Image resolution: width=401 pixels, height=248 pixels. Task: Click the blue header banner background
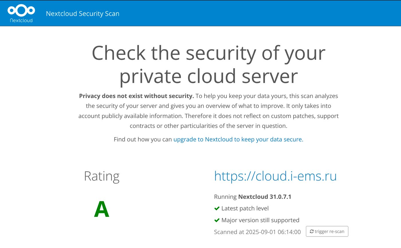point(258,13)
